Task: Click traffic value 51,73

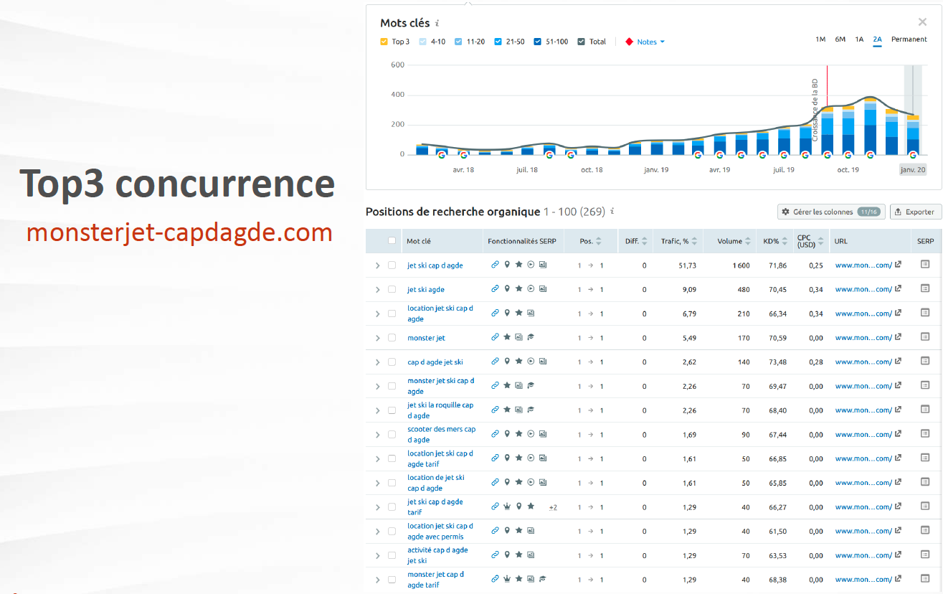Action: pos(687,265)
